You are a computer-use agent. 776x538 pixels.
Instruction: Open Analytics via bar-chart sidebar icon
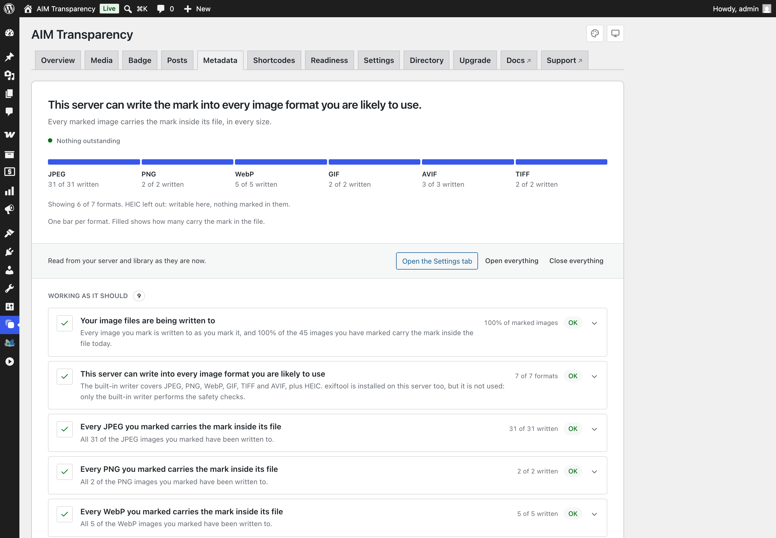tap(9, 191)
